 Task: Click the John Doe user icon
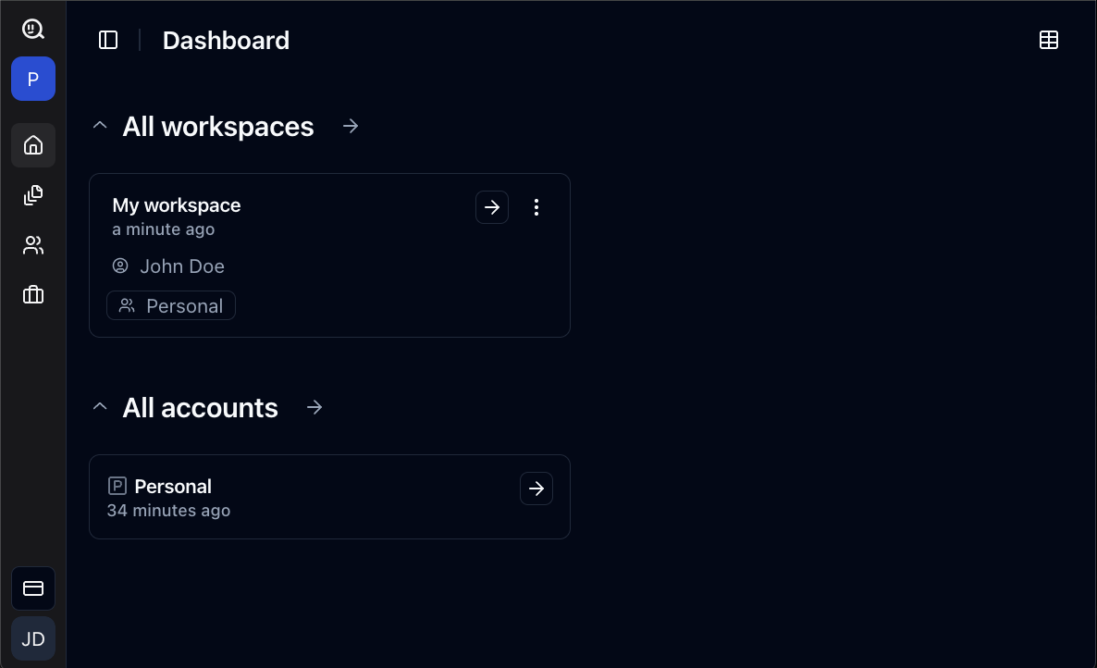(120, 266)
